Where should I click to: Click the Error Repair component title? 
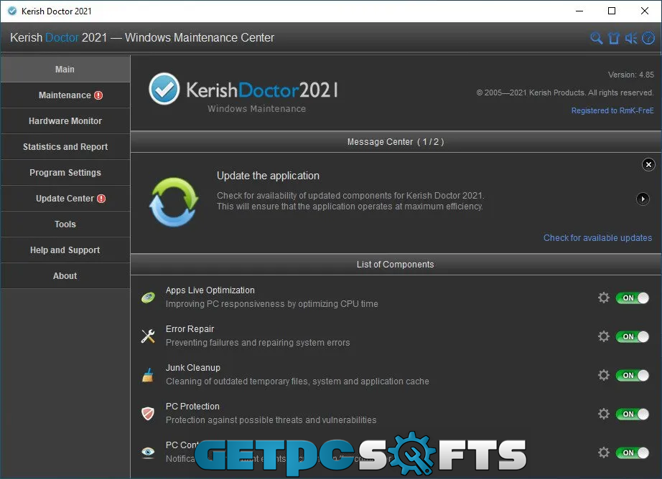[x=190, y=329]
